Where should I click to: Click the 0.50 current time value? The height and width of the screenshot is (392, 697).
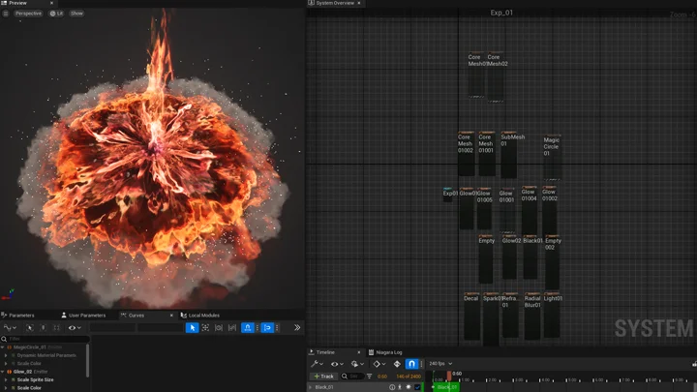381,377
